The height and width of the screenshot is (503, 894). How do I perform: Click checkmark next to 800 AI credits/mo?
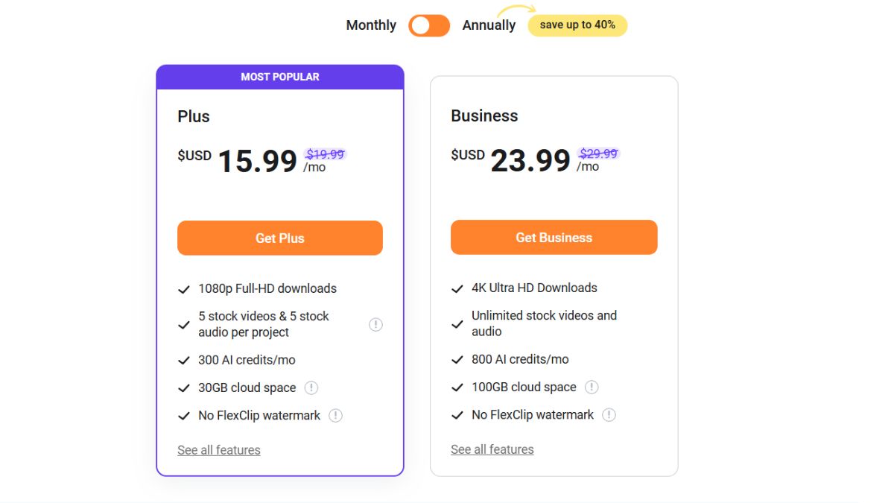(x=457, y=360)
